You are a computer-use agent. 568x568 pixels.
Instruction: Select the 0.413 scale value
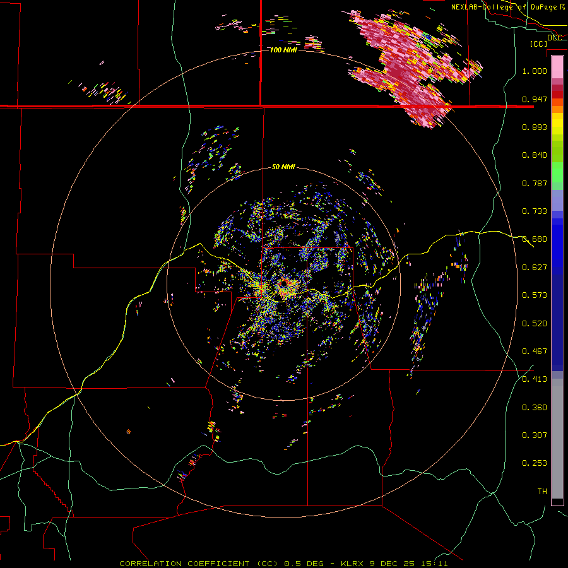535,379
